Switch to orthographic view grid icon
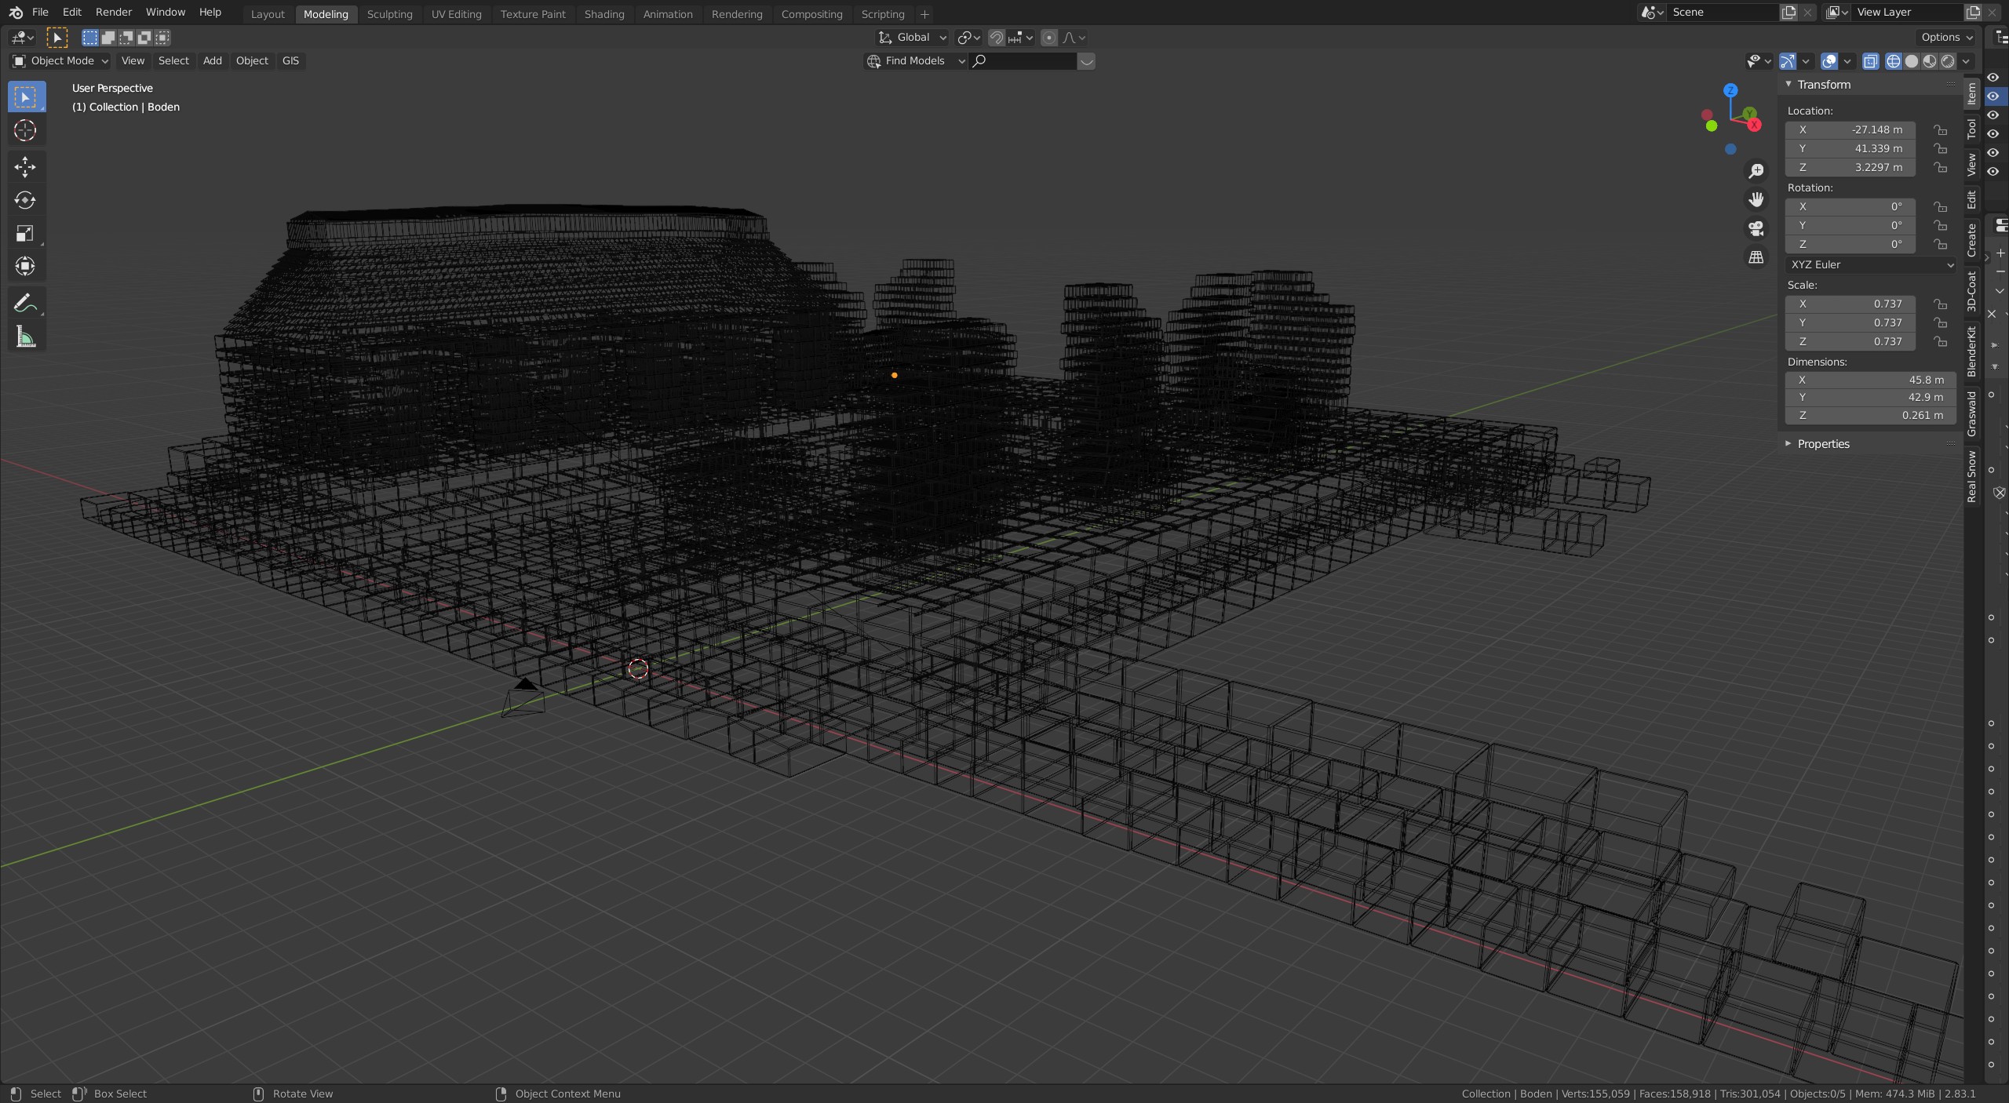Image resolution: width=2009 pixels, height=1103 pixels. click(x=1756, y=257)
